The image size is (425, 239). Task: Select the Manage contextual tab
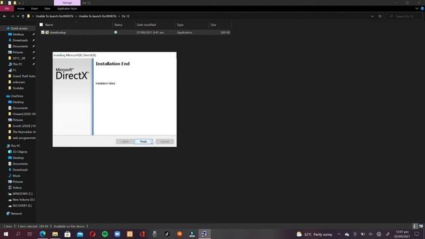67,3
